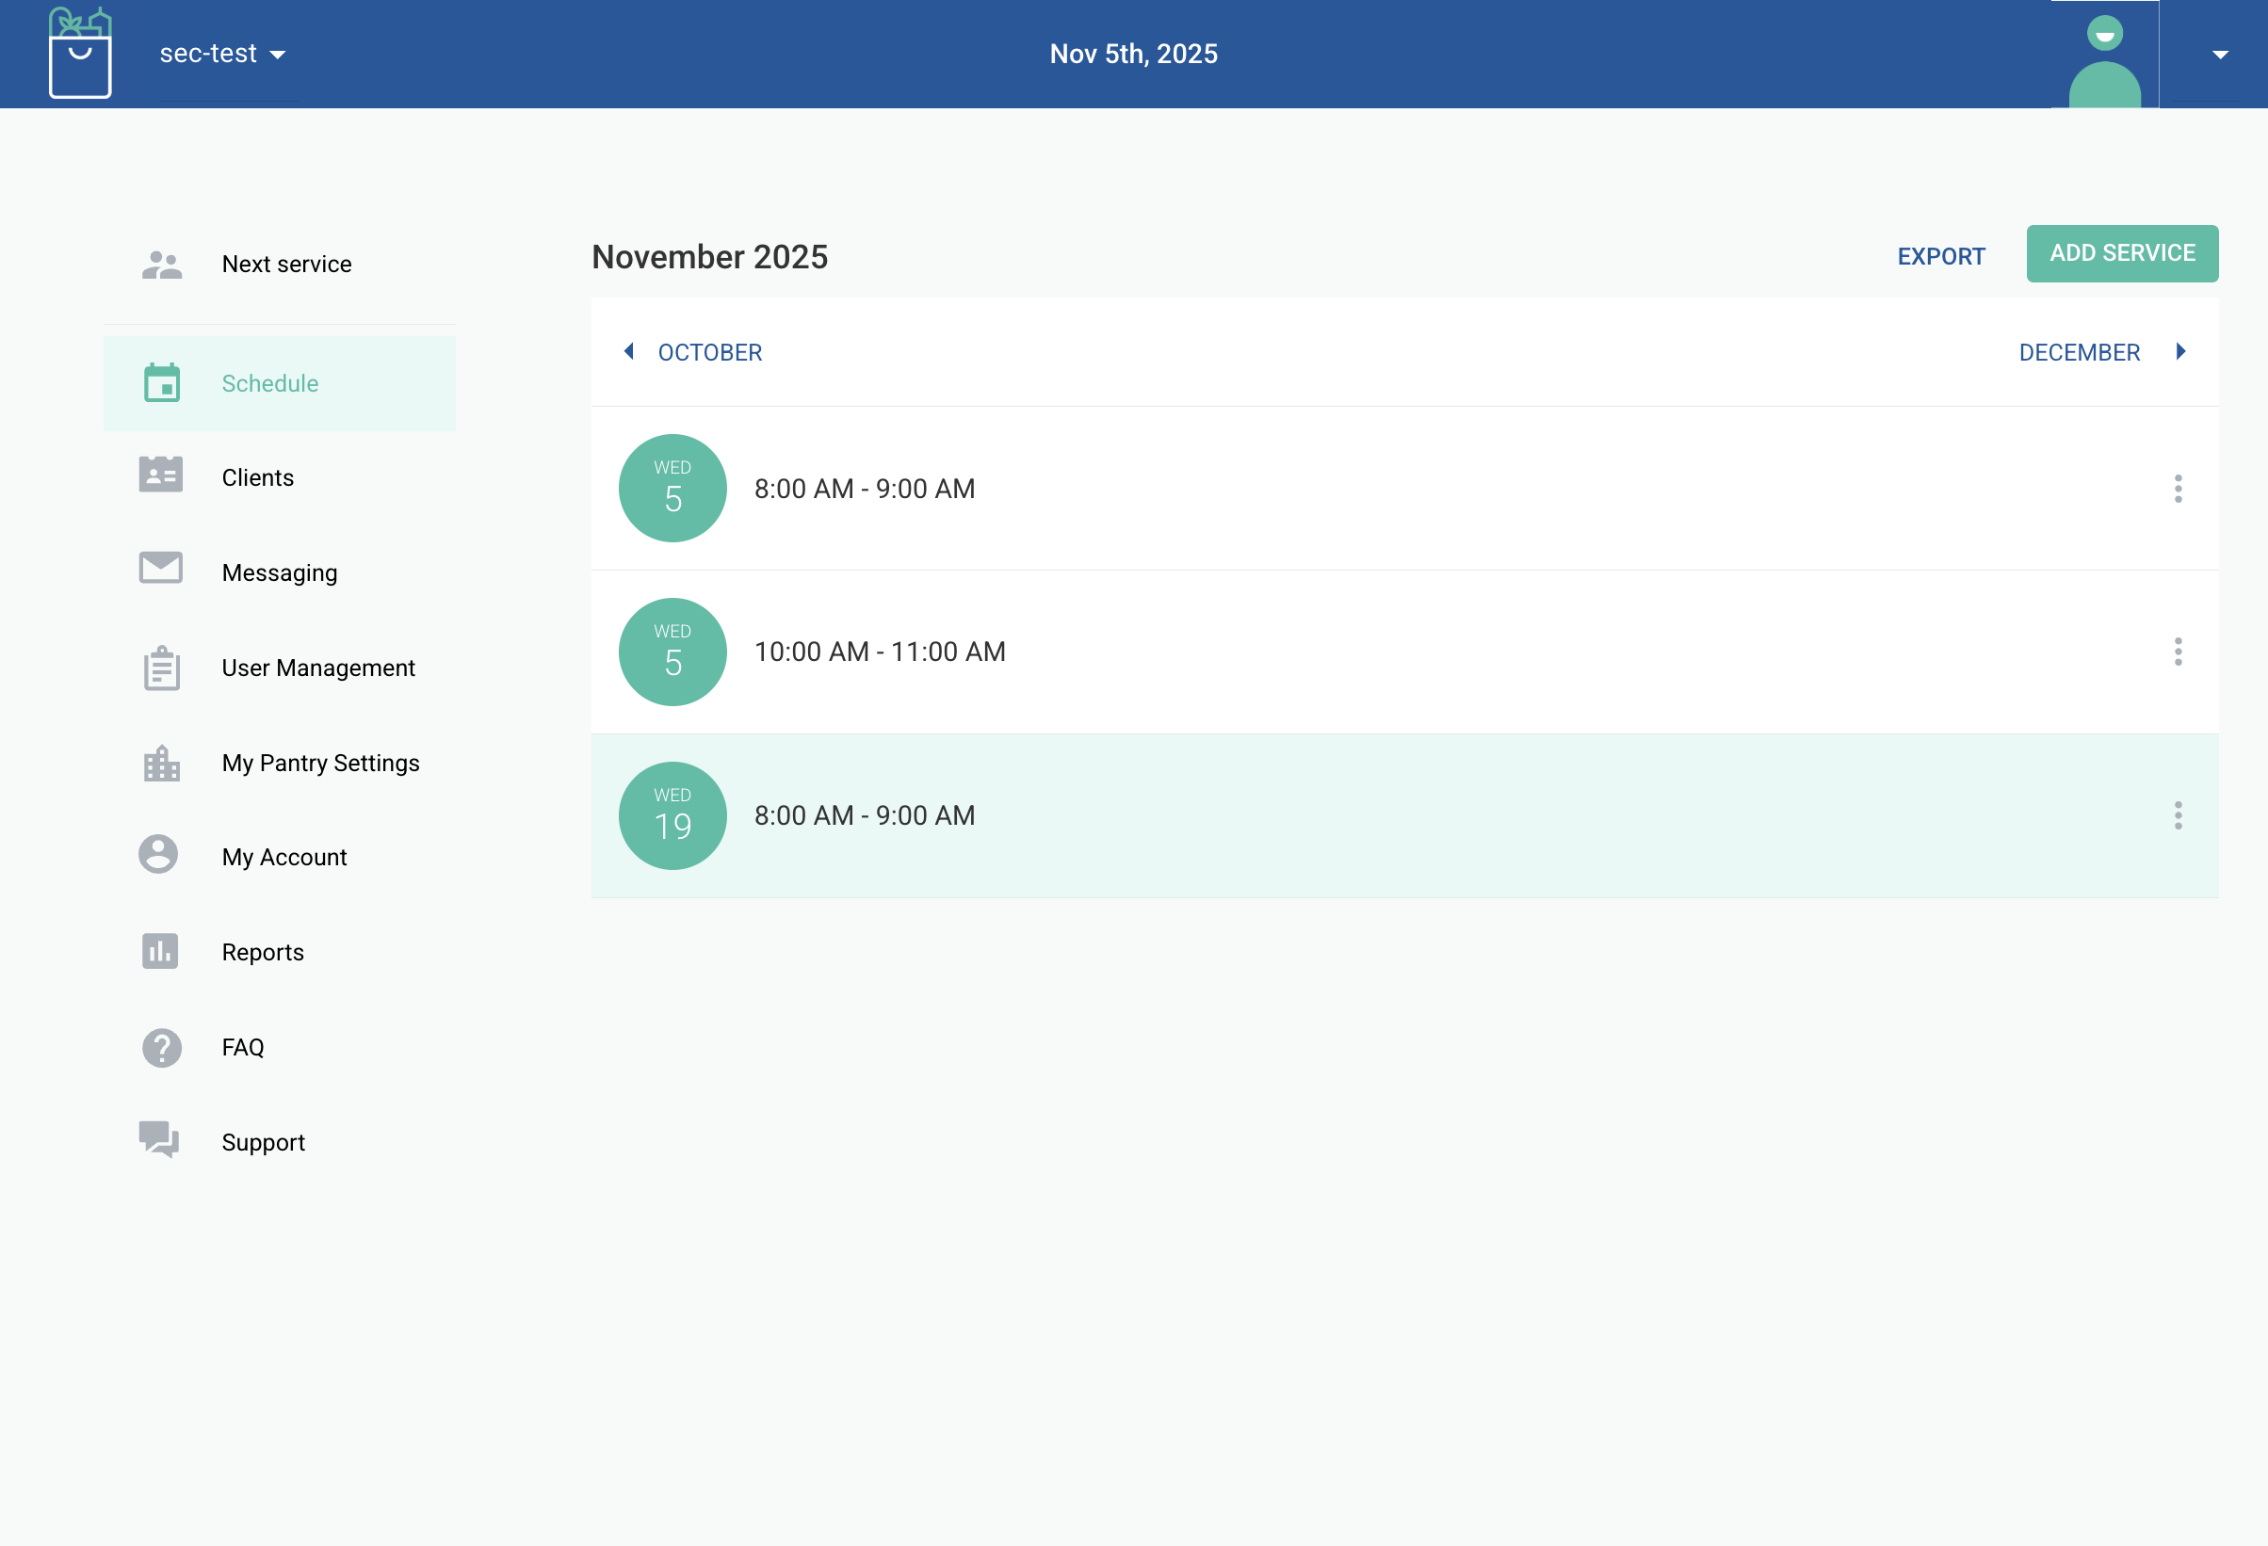Click the EXPORT link
The height and width of the screenshot is (1546, 2268).
coord(1941,256)
